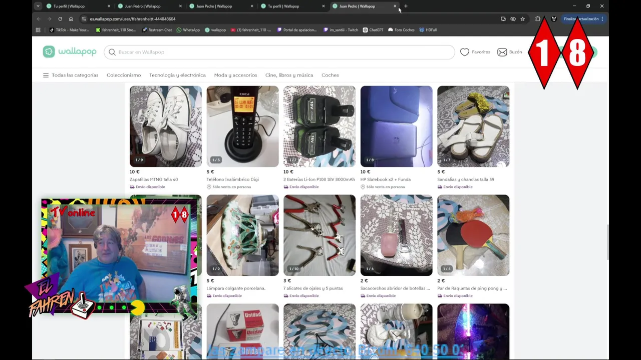
Task: Open the (1) fahrenheit_110 YouTube bookmark
Action: [x=251, y=30]
